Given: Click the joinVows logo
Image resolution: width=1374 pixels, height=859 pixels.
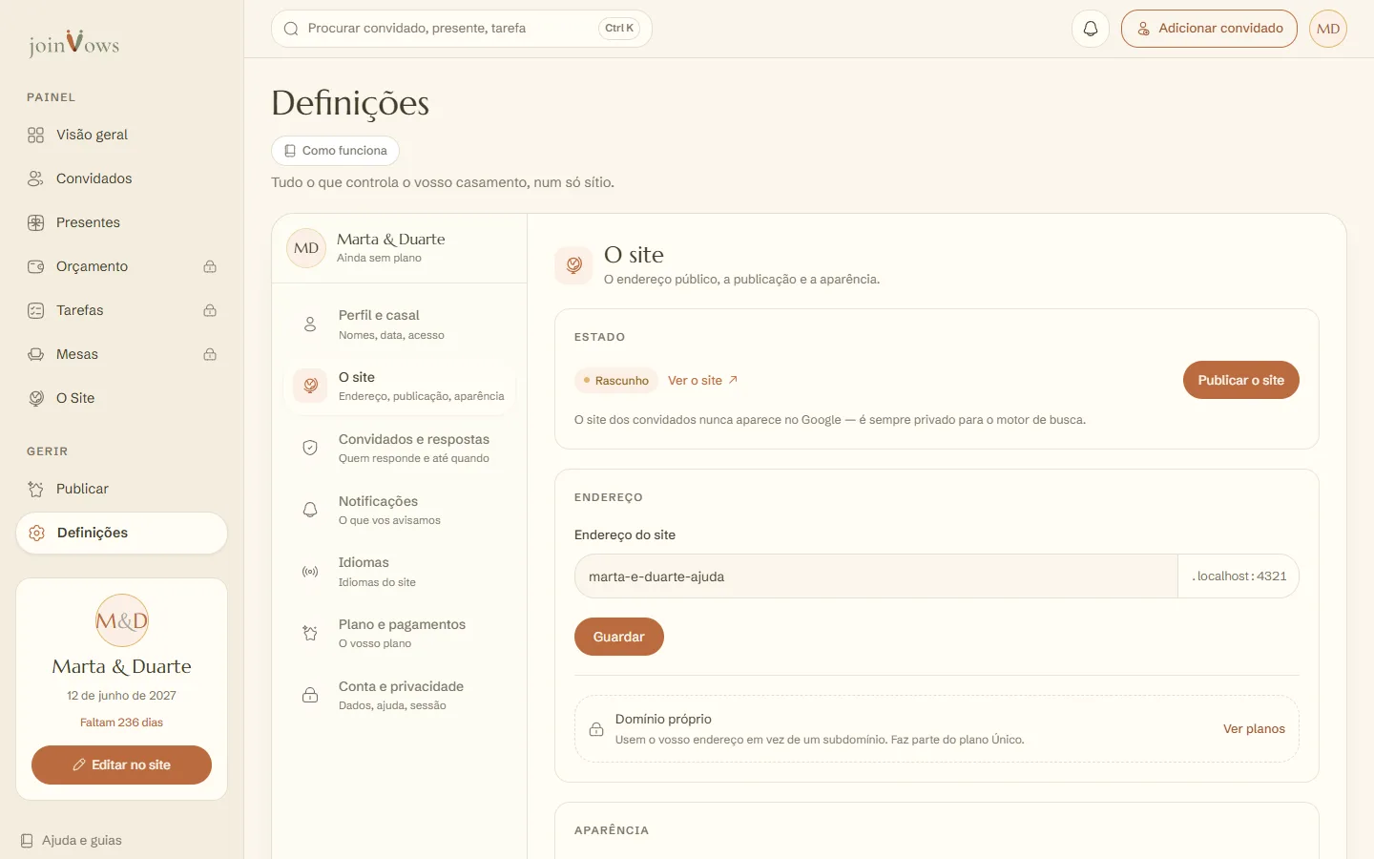Looking at the screenshot, I should (x=73, y=44).
